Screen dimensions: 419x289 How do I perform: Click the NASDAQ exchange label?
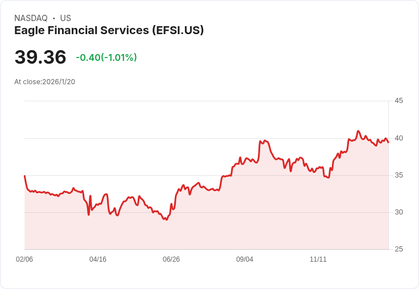31,18
